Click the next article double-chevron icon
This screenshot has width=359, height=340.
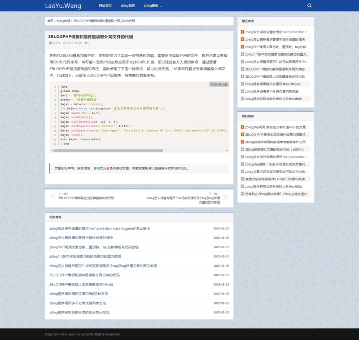pyautogui.click(x=226, y=197)
